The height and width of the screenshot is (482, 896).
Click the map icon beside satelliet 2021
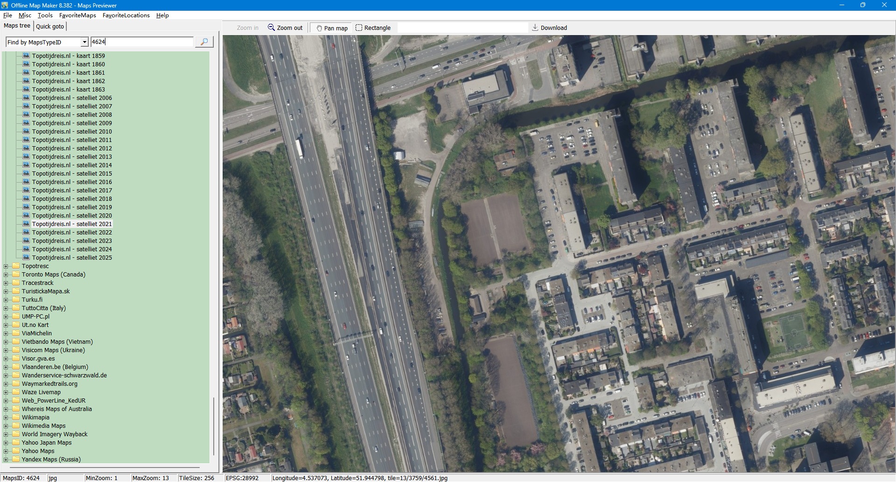(x=27, y=224)
